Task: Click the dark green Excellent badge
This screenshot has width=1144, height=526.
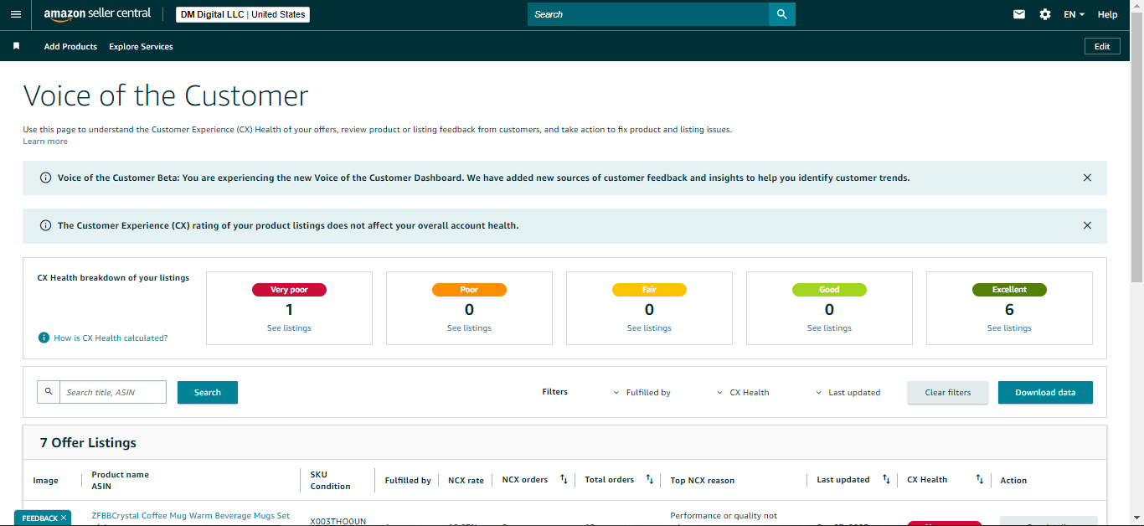Action: (x=1009, y=290)
